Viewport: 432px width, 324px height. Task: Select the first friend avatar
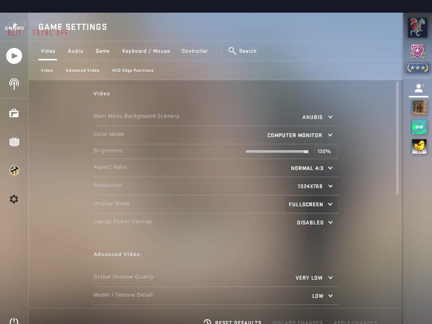coord(419,107)
